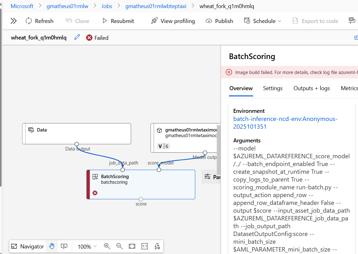
Task: Open View profiling
Action: tap(173, 21)
